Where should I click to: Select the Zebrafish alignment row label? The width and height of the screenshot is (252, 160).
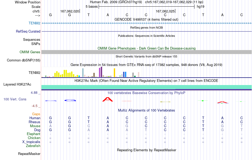(33, 146)
